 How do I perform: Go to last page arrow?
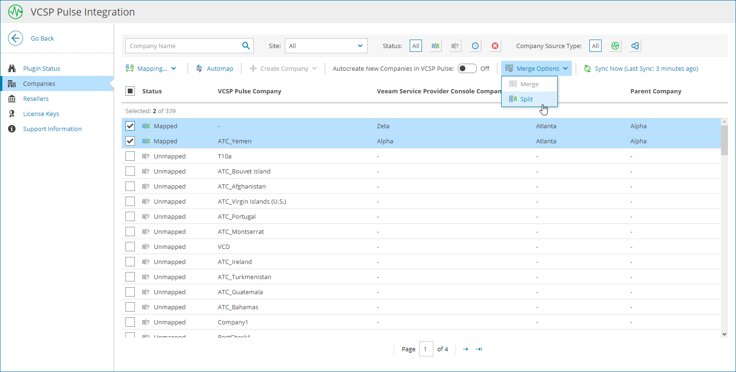pos(479,349)
